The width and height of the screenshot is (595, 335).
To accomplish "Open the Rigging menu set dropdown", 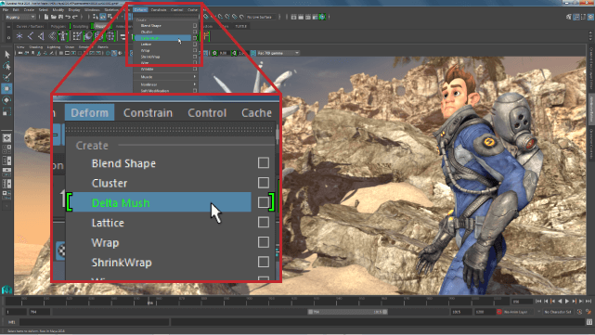I will pos(19,17).
